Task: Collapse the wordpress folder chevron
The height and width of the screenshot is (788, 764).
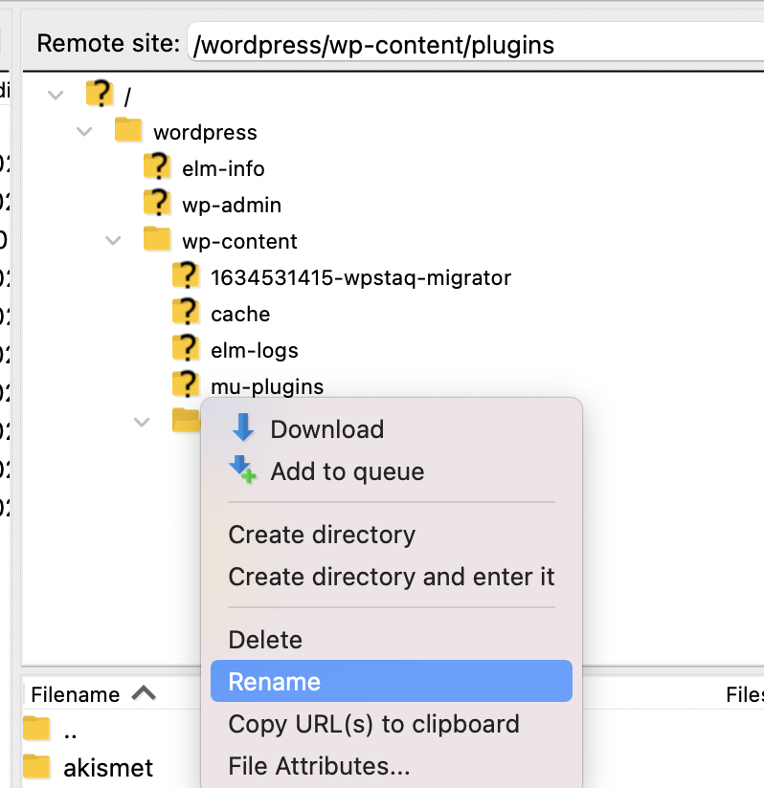Action: coord(84,131)
